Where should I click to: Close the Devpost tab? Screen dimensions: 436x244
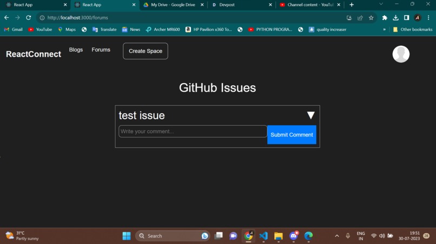(x=270, y=5)
